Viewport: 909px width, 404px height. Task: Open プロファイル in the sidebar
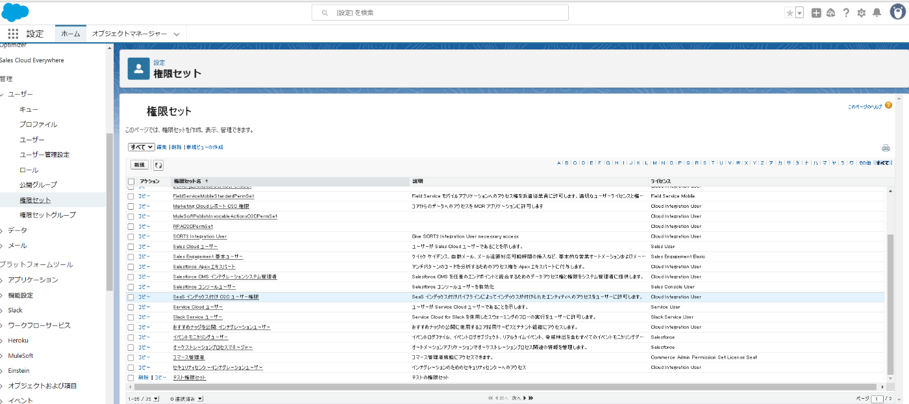pyautogui.click(x=38, y=125)
